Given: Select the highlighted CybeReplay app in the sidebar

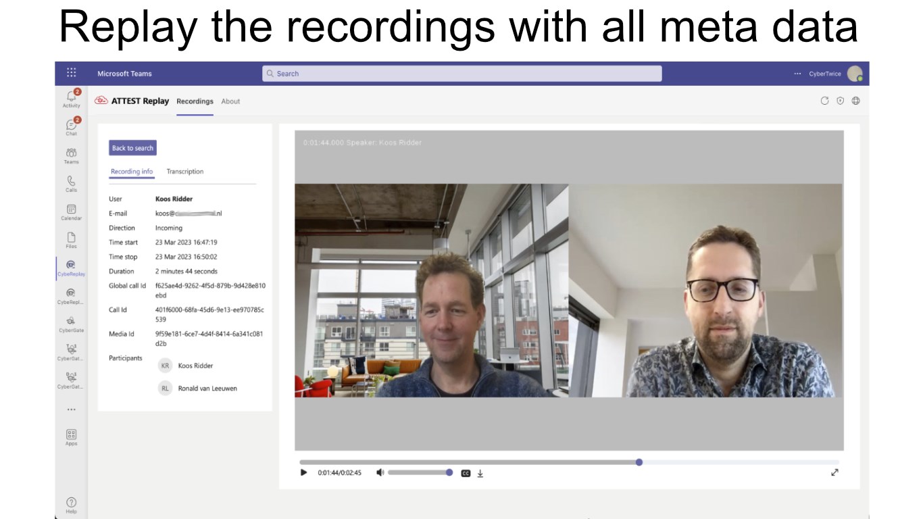Looking at the screenshot, I should [x=71, y=268].
